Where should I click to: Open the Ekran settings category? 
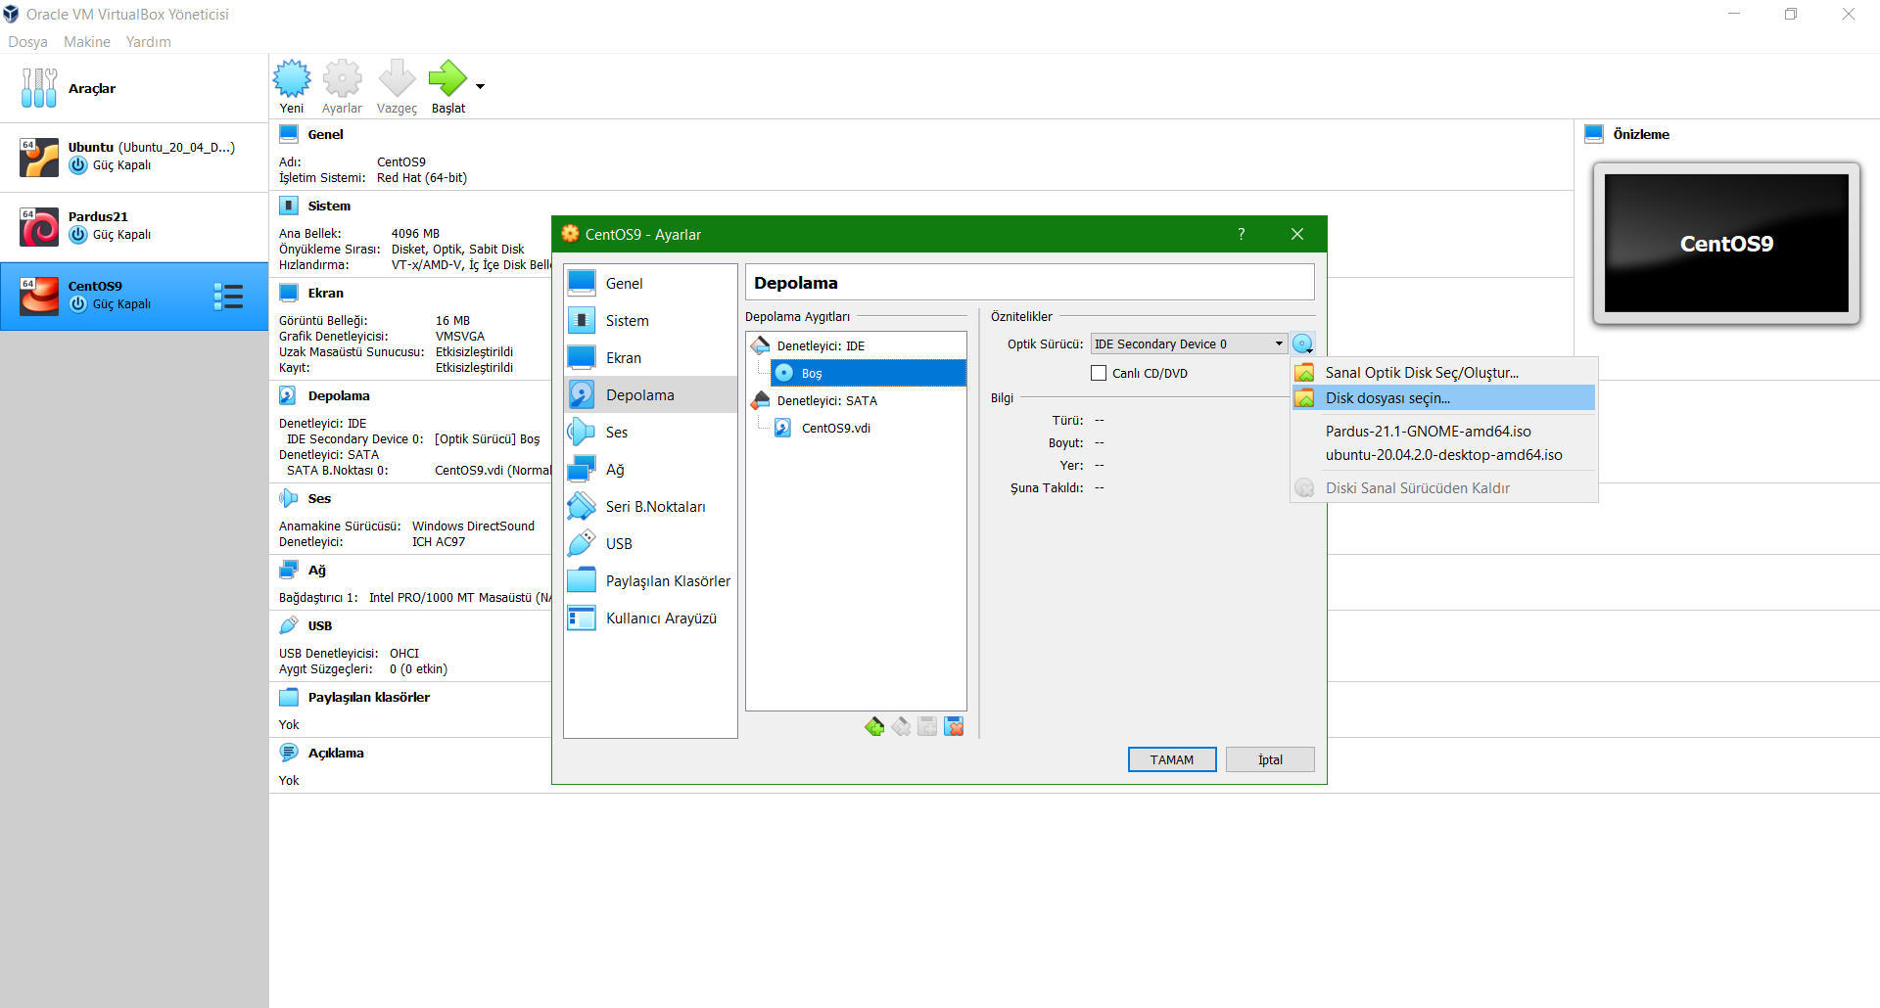click(650, 357)
